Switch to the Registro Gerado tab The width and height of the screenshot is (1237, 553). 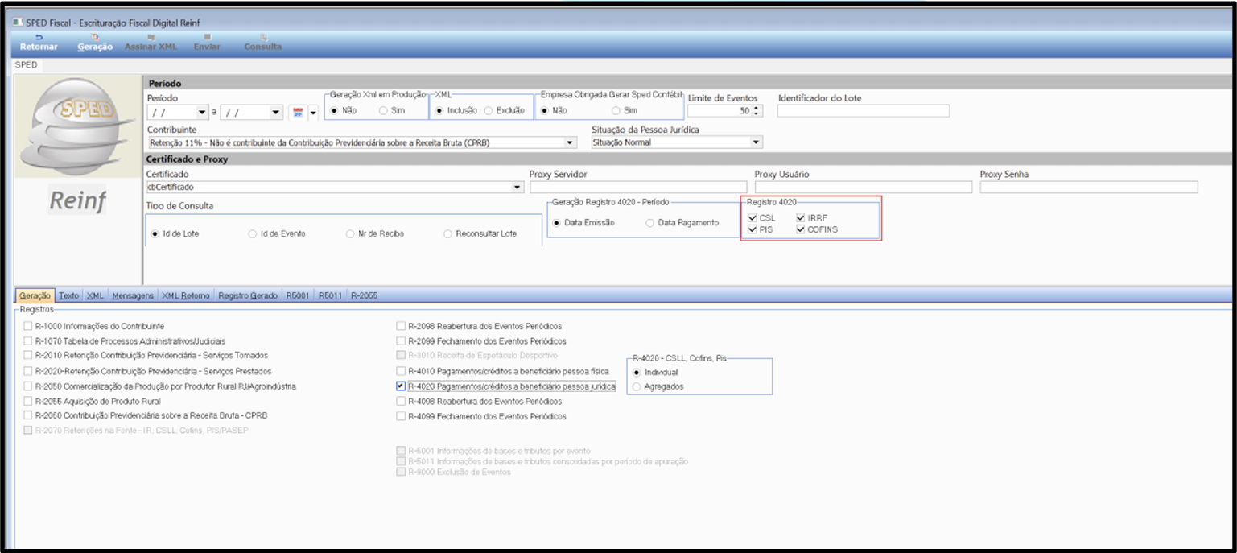click(x=249, y=295)
